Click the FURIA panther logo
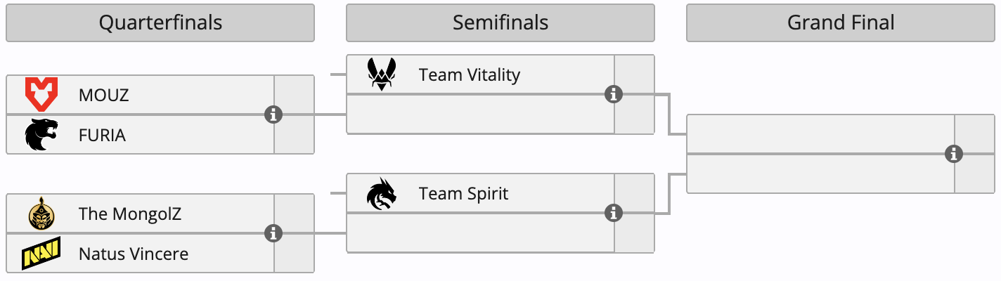The height and width of the screenshot is (281, 1001). (41, 135)
